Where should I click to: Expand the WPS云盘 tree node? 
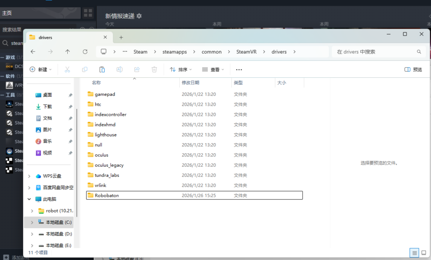pos(29,176)
